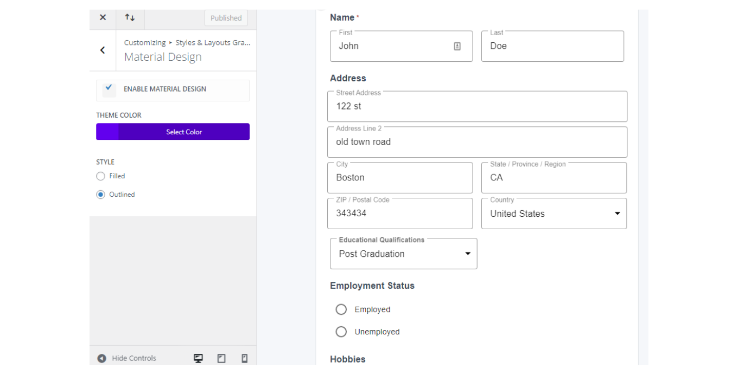Open import/export with the arrows icon
Image resolution: width=738 pixels, height=375 pixels.
130,18
